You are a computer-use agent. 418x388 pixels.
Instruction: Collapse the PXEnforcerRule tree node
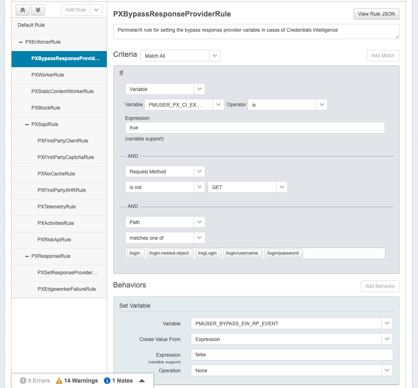(x=21, y=42)
